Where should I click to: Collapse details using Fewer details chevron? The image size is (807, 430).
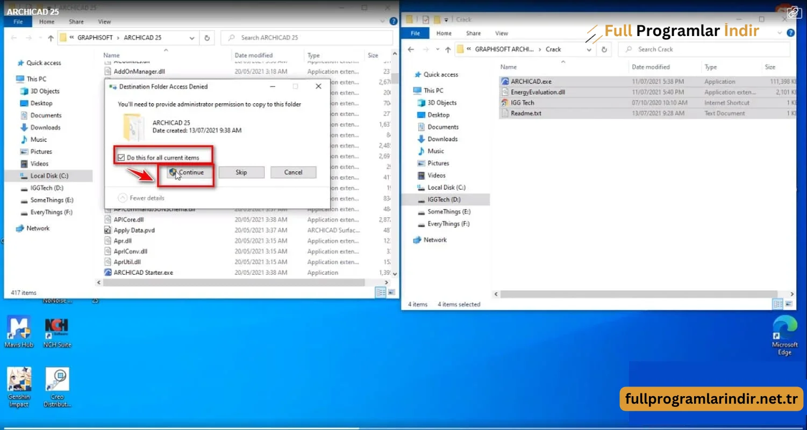click(x=123, y=198)
